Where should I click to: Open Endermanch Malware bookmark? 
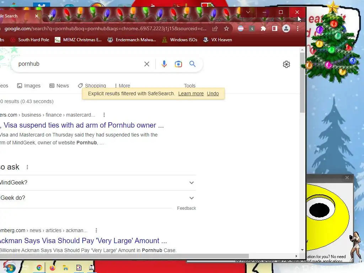point(132,40)
